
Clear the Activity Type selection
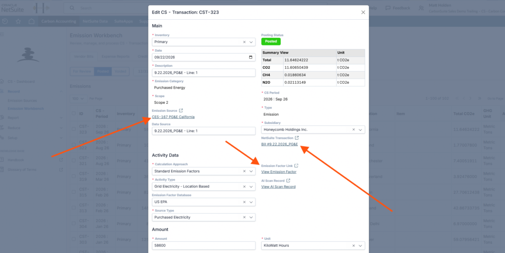(x=244, y=187)
